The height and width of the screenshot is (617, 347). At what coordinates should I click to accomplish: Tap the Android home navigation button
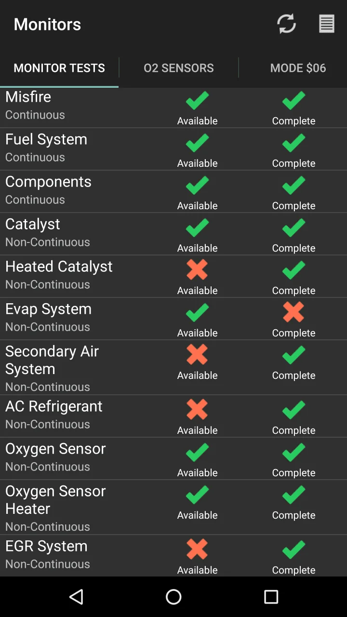(173, 597)
